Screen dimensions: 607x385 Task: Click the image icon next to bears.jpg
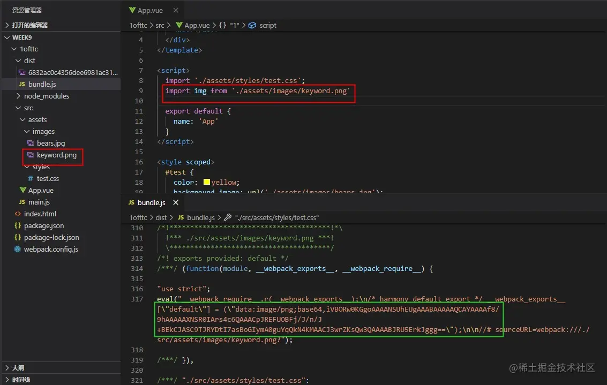click(30, 143)
